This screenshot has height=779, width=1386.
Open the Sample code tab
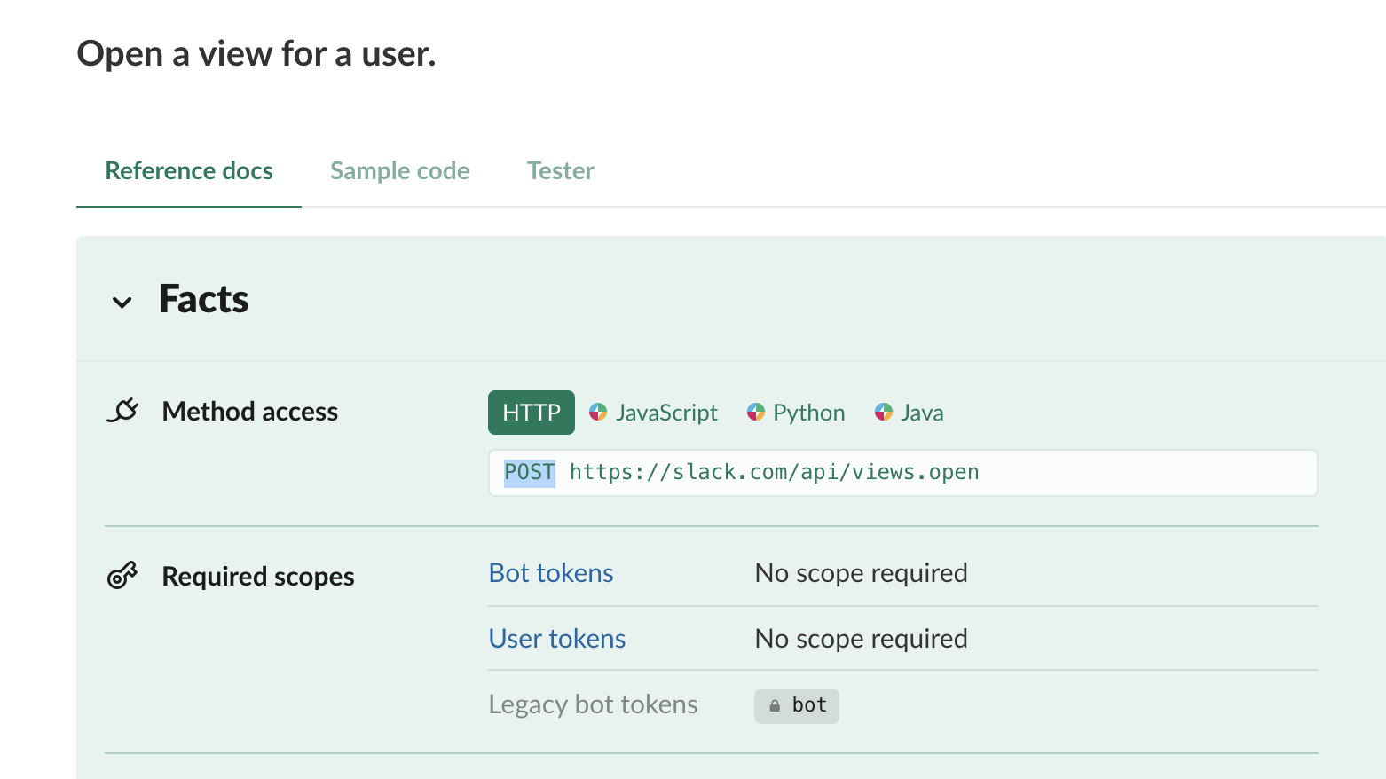coord(399,170)
